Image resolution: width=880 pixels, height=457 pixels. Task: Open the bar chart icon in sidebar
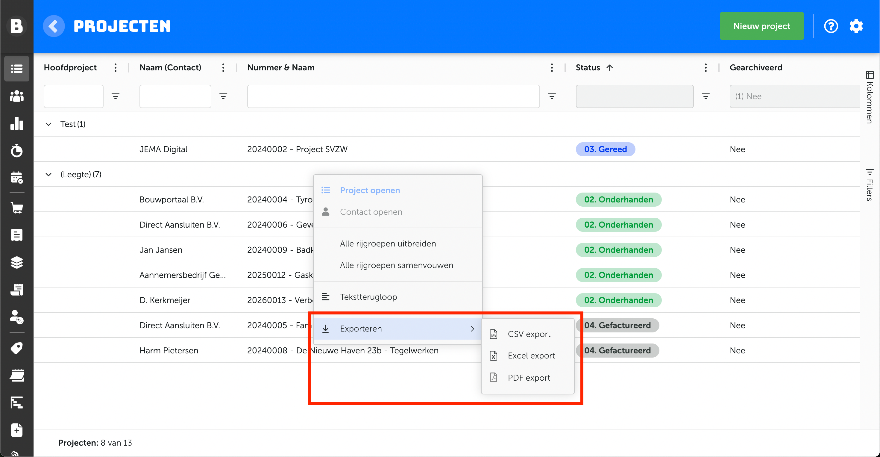point(16,123)
